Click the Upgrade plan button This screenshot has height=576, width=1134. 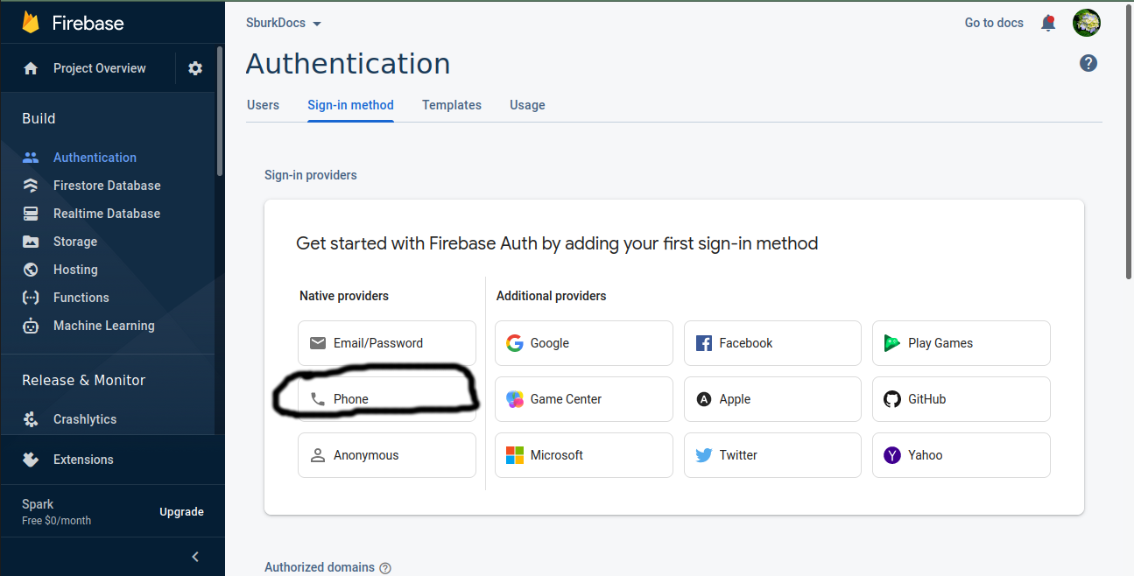pyautogui.click(x=181, y=512)
